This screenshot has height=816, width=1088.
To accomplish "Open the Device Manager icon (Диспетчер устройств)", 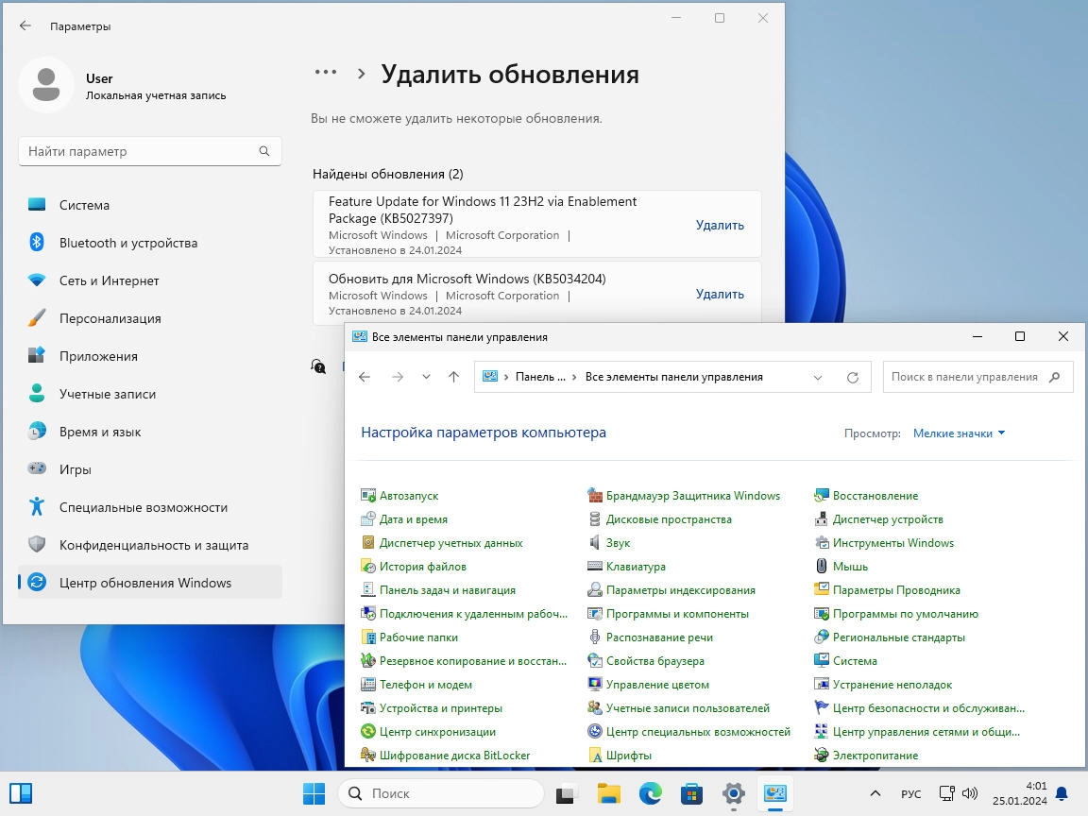I will [x=822, y=519].
